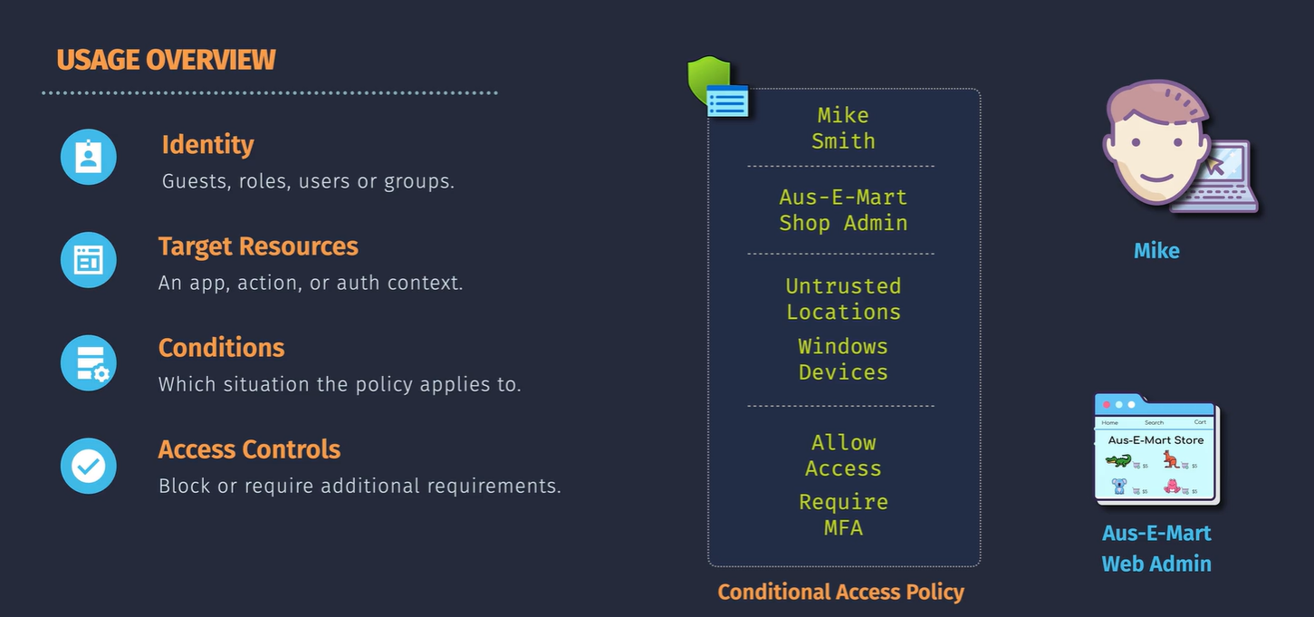
Task: Click the Access Controls checkmark icon
Action: point(89,467)
